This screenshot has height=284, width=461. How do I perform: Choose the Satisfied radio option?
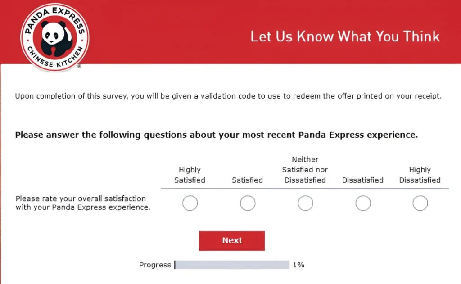[x=248, y=203]
